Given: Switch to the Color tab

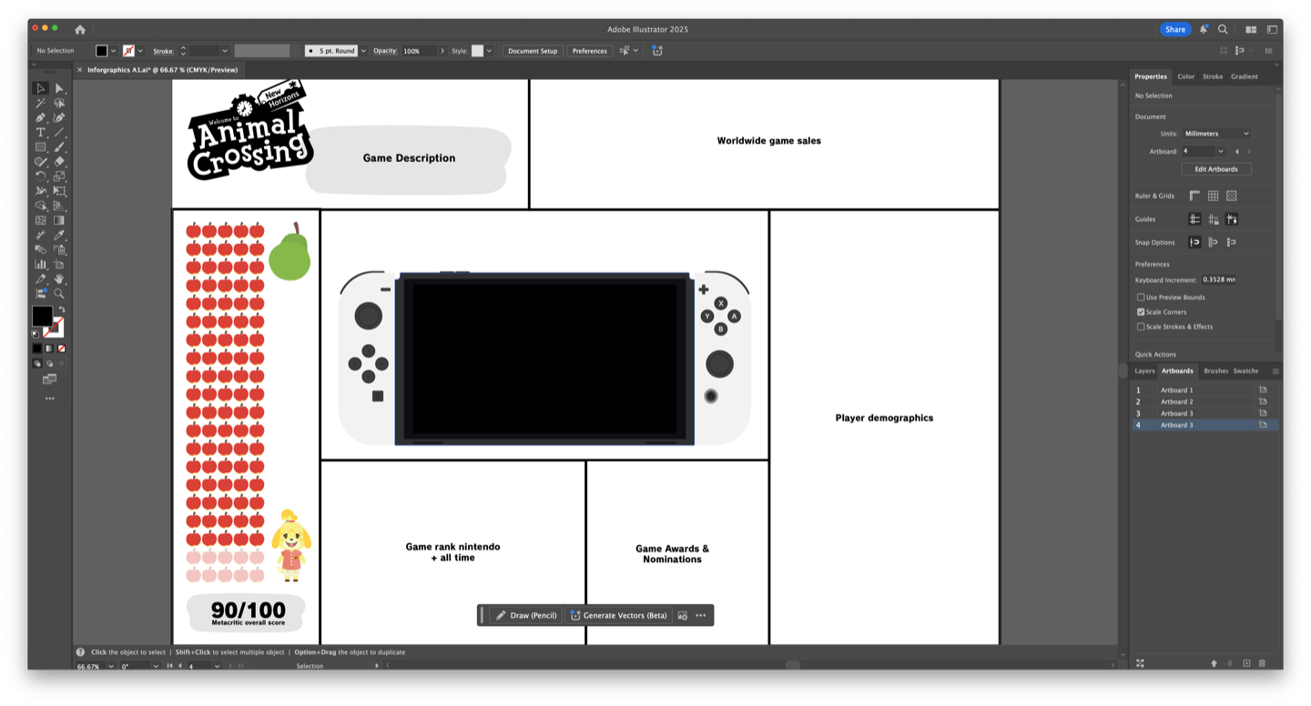Looking at the screenshot, I should [x=1185, y=76].
